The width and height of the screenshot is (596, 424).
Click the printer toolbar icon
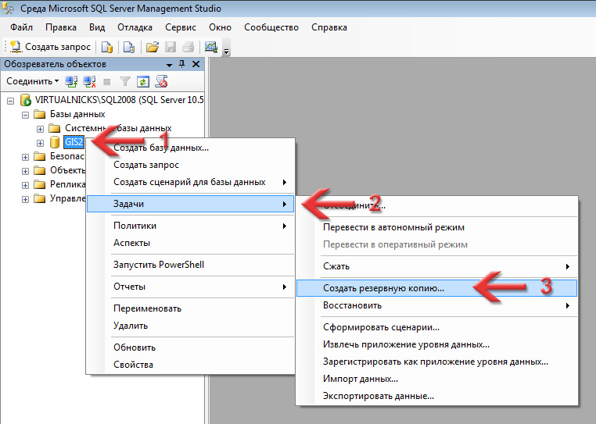coord(188,47)
